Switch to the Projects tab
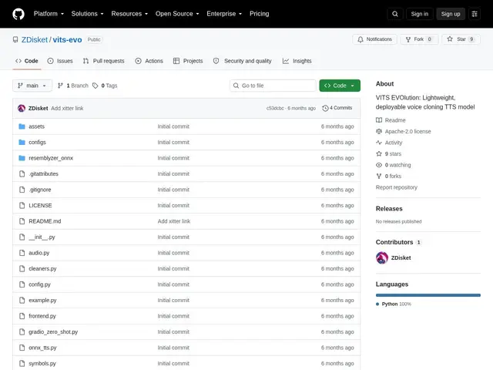Screen dimensions: 493x370 (x=188, y=61)
